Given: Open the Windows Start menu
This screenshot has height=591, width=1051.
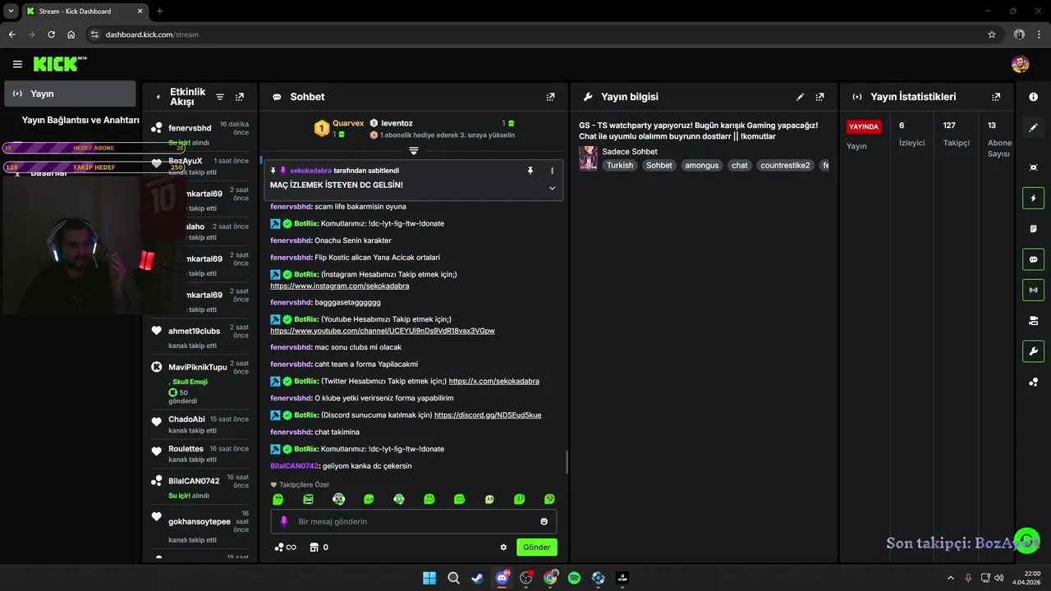Looking at the screenshot, I should [429, 578].
